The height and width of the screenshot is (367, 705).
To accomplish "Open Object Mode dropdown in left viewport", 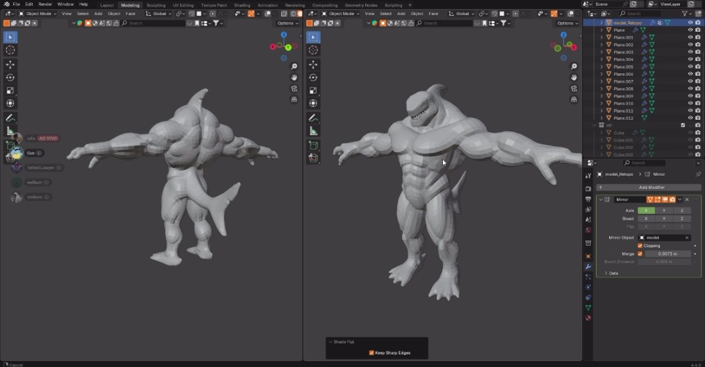I will (x=37, y=14).
